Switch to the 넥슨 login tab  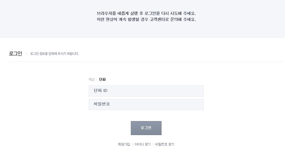[x=92, y=80]
